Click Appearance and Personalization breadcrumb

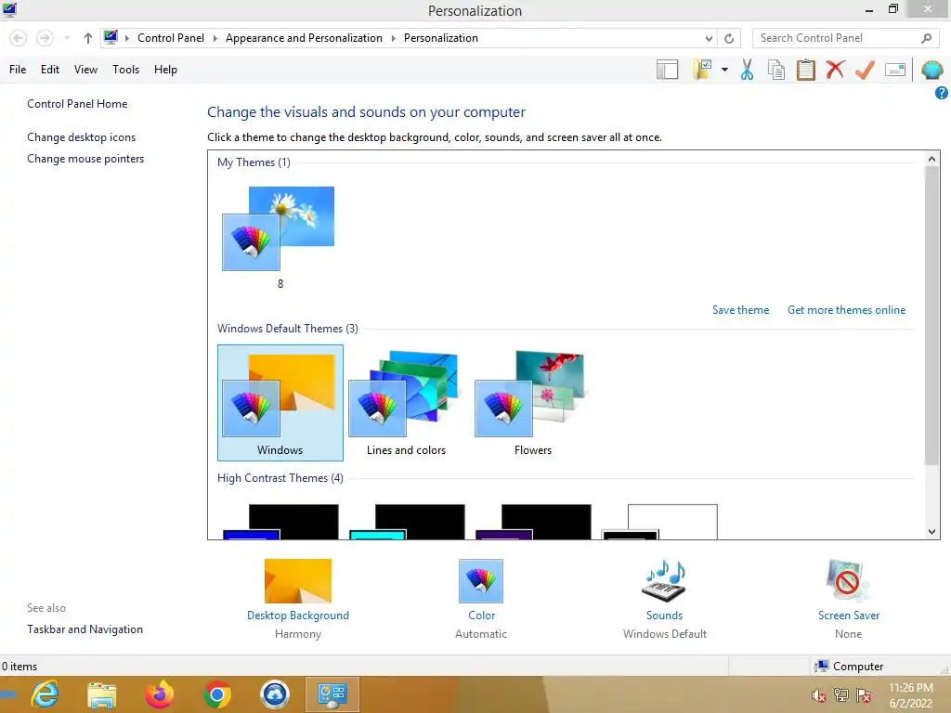click(x=304, y=38)
